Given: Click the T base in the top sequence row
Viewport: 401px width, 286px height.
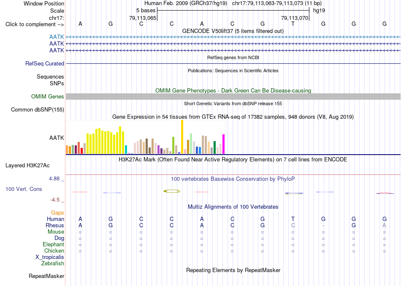Looking at the screenshot, I should 293,24.
